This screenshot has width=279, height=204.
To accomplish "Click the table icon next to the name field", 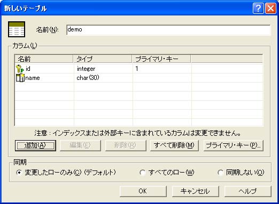I will (17, 29).
